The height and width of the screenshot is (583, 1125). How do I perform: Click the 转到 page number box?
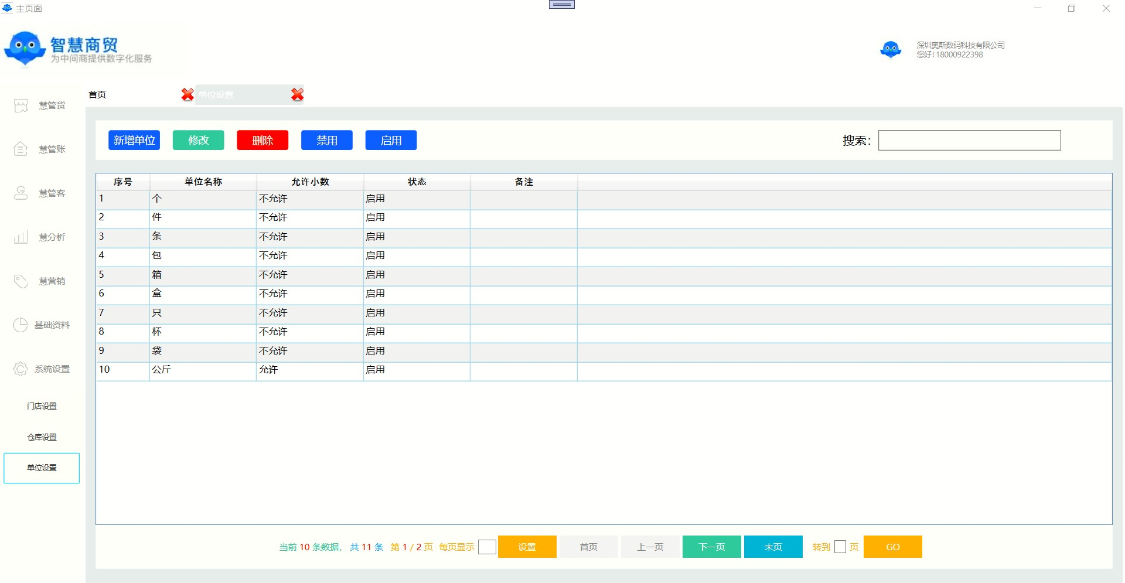(840, 547)
